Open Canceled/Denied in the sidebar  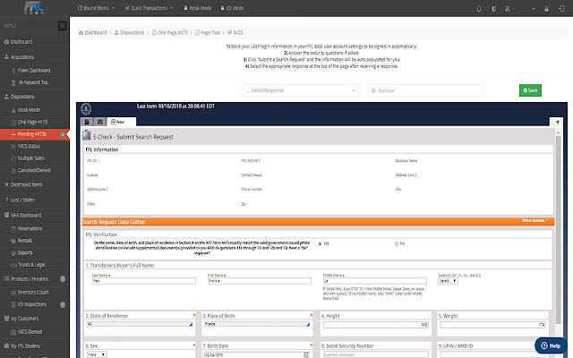(34, 170)
